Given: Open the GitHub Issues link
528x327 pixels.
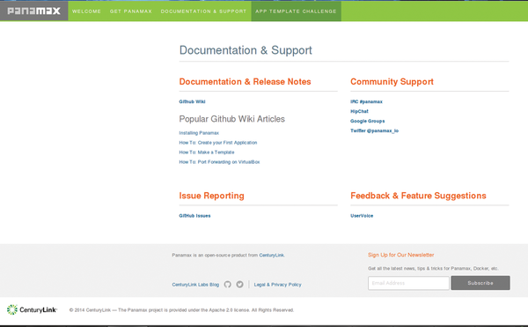Looking at the screenshot, I should tap(194, 216).
